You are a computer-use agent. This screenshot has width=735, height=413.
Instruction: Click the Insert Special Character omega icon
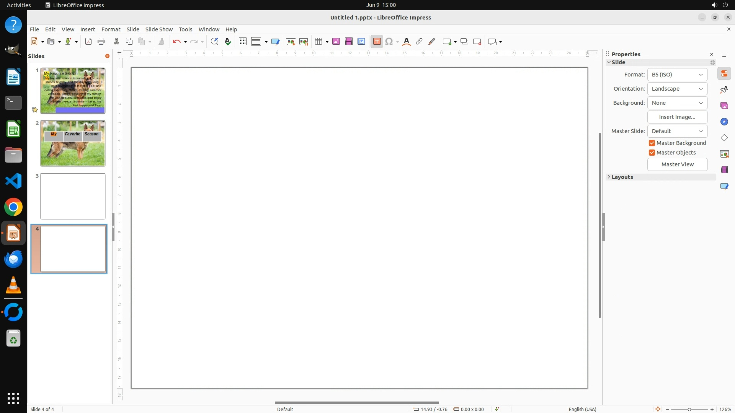pos(389,42)
